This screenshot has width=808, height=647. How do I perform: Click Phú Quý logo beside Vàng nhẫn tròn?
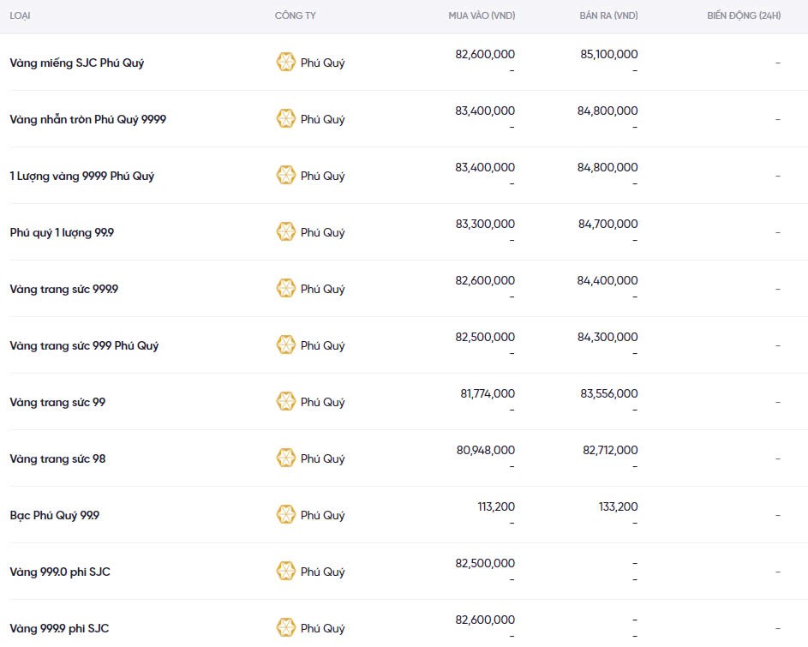point(285,119)
